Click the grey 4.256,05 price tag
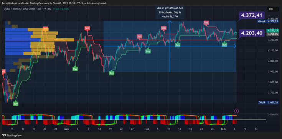Image resolution: width=282 pixels, height=139 pixels. (x=273, y=34)
